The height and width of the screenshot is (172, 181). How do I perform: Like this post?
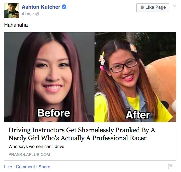point(8,167)
